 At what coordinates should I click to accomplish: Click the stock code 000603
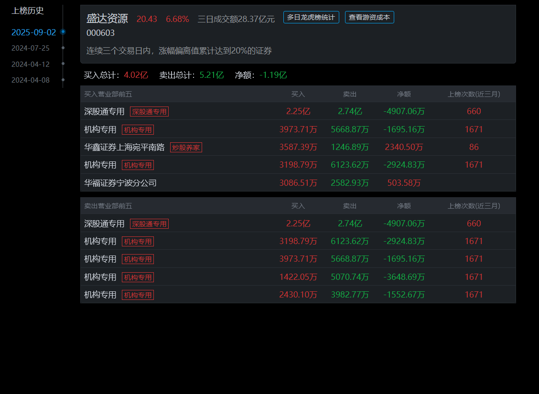pos(100,33)
